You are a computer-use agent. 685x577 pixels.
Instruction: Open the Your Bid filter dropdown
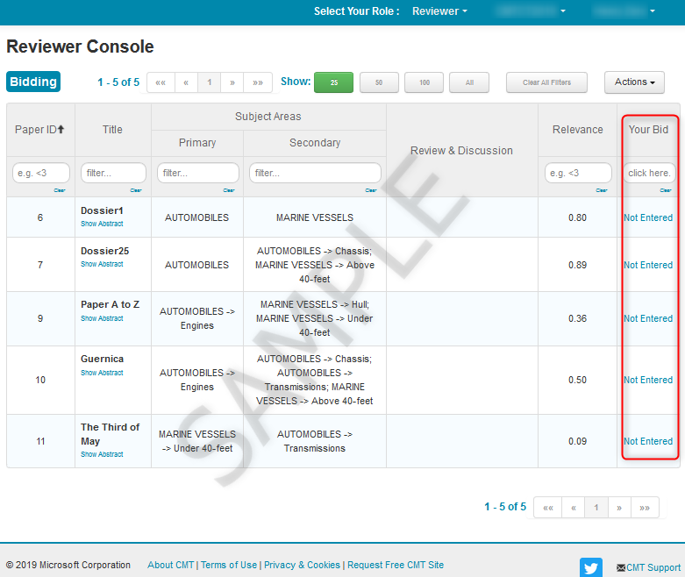pyautogui.click(x=649, y=173)
